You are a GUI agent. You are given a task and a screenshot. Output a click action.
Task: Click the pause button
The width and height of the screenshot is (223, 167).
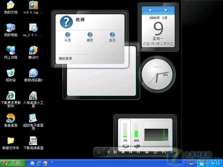pyautogui.click(x=115, y=152)
